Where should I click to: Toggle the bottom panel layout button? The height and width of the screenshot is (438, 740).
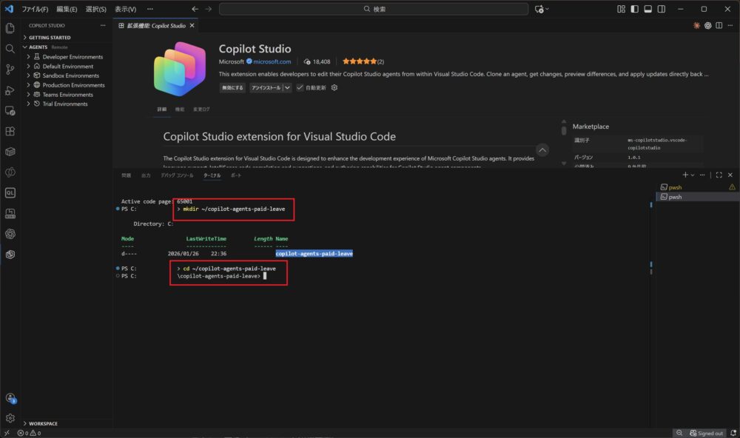point(647,9)
